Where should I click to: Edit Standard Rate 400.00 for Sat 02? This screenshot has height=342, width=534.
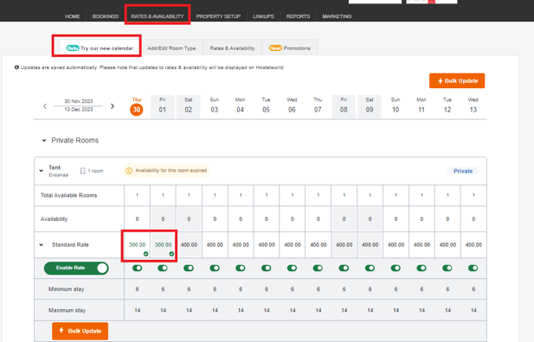click(189, 244)
